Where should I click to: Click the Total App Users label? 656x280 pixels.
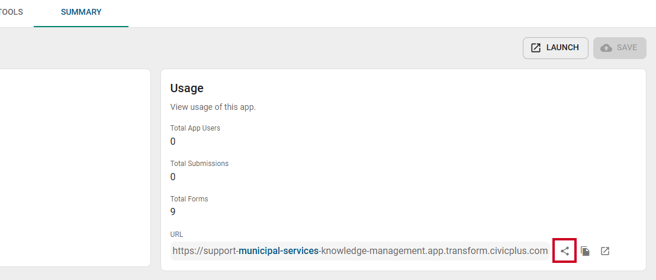[195, 128]
